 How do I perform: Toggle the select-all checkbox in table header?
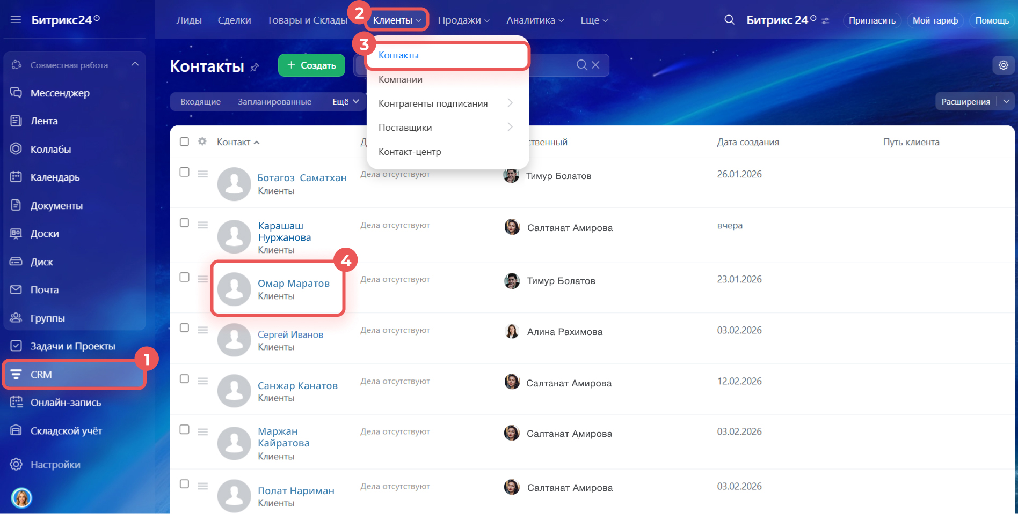pyautogui.click(x=184, y=141)
